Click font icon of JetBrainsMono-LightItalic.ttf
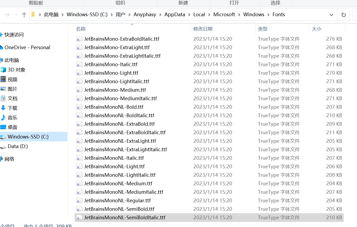This screenshot has width=357, height=227. click(79, 82)
